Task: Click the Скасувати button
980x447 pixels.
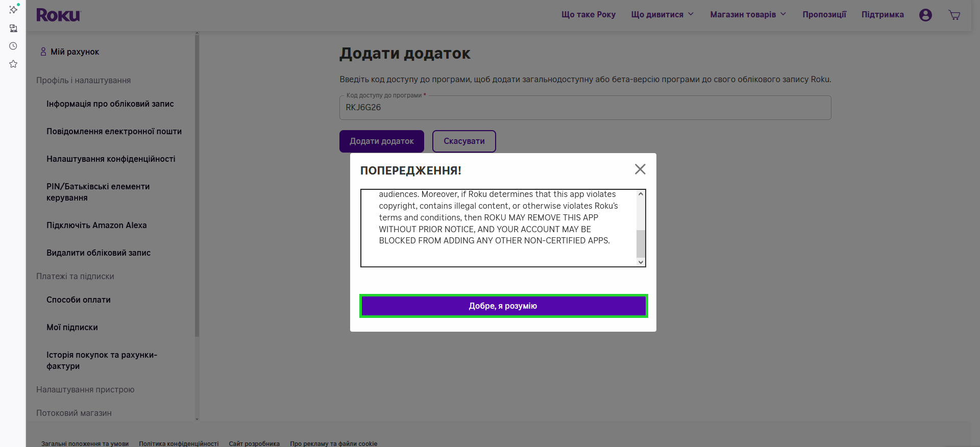Action: point(464,141)
